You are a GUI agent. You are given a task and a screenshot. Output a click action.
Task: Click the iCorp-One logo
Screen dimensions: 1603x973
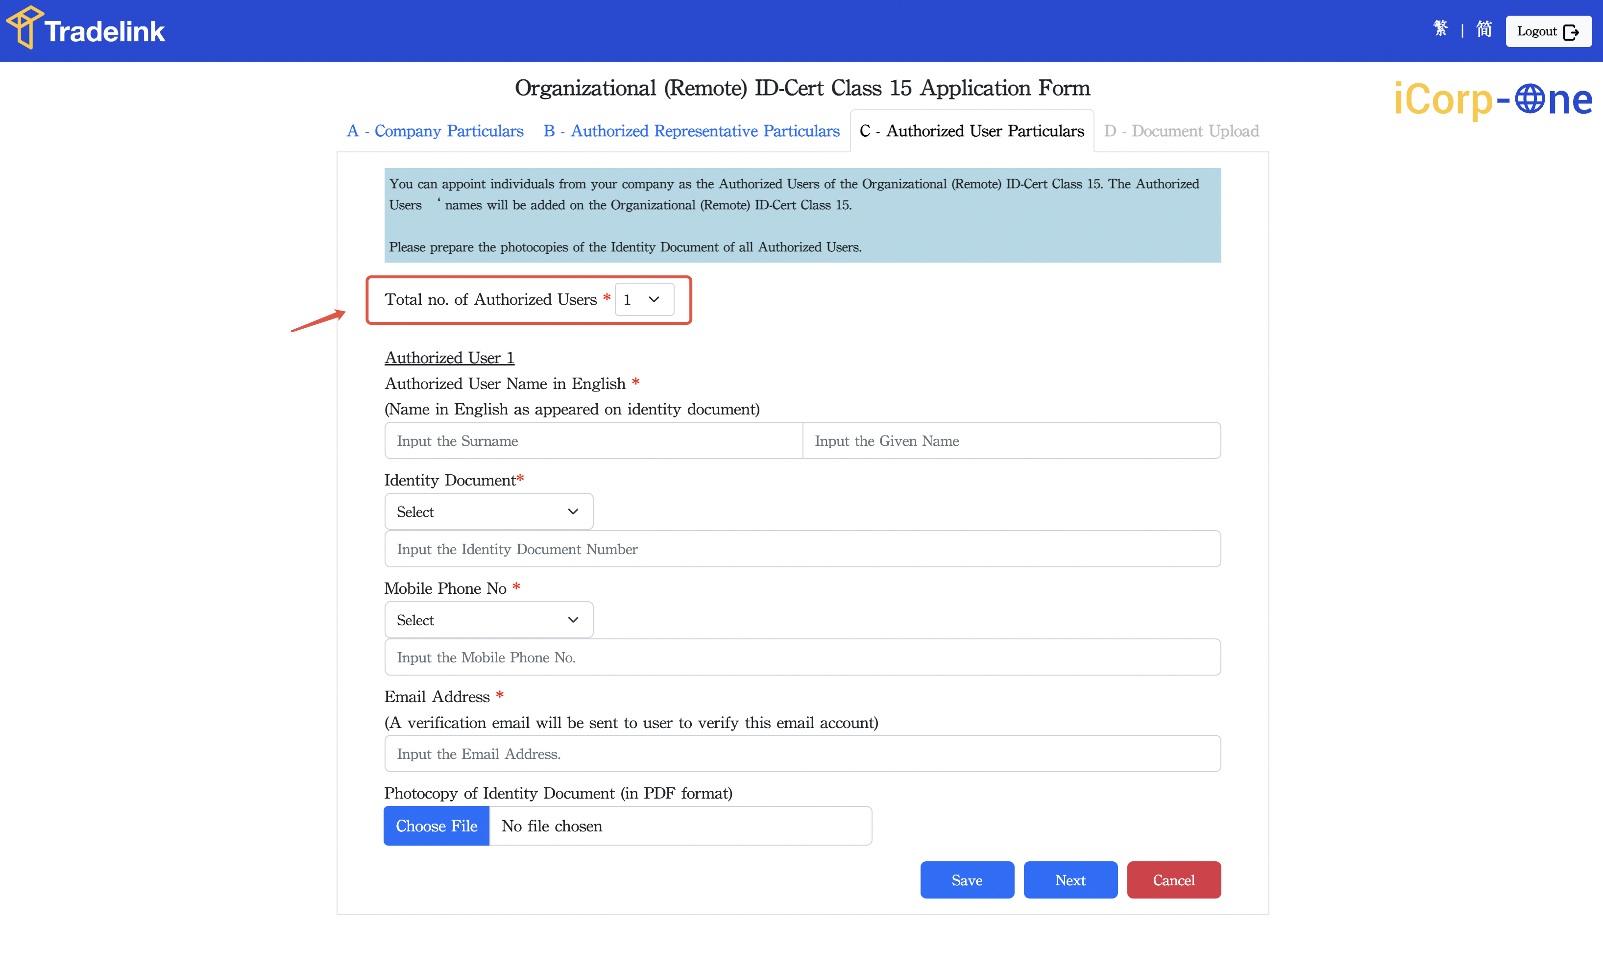(x=1492, y=99)
